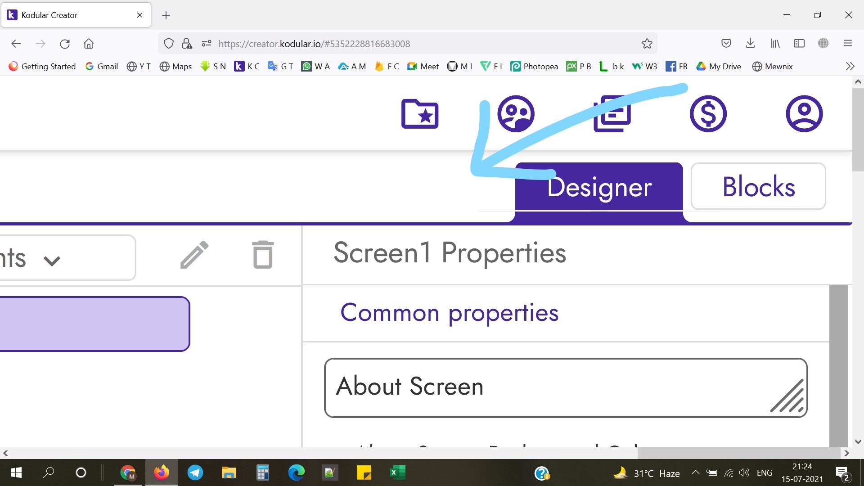Viewport: 864px width, 486px height.
Task: Click the pencil rename component icon
Action: click(194, 255)
